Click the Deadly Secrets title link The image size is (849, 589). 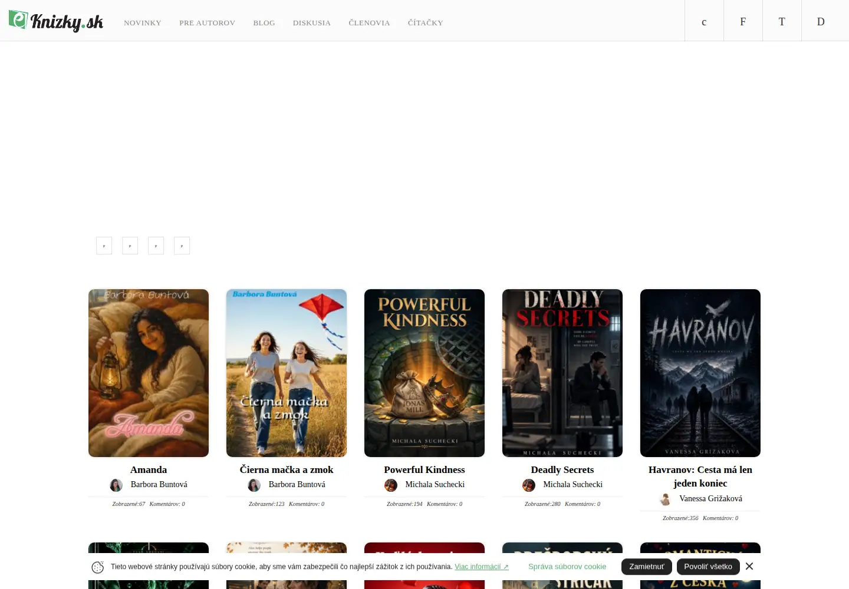coord(562,469)
